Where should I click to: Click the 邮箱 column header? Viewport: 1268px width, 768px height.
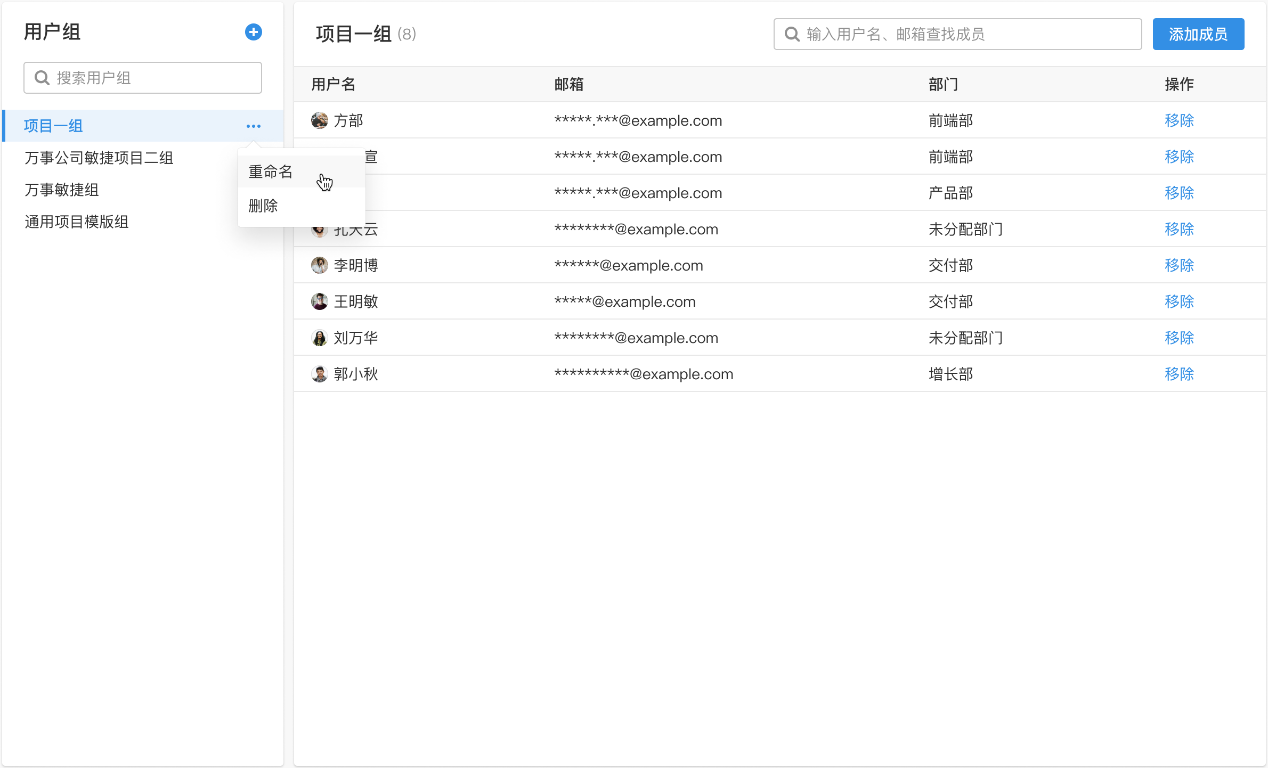pyautogui.click(x=569, y=84)
